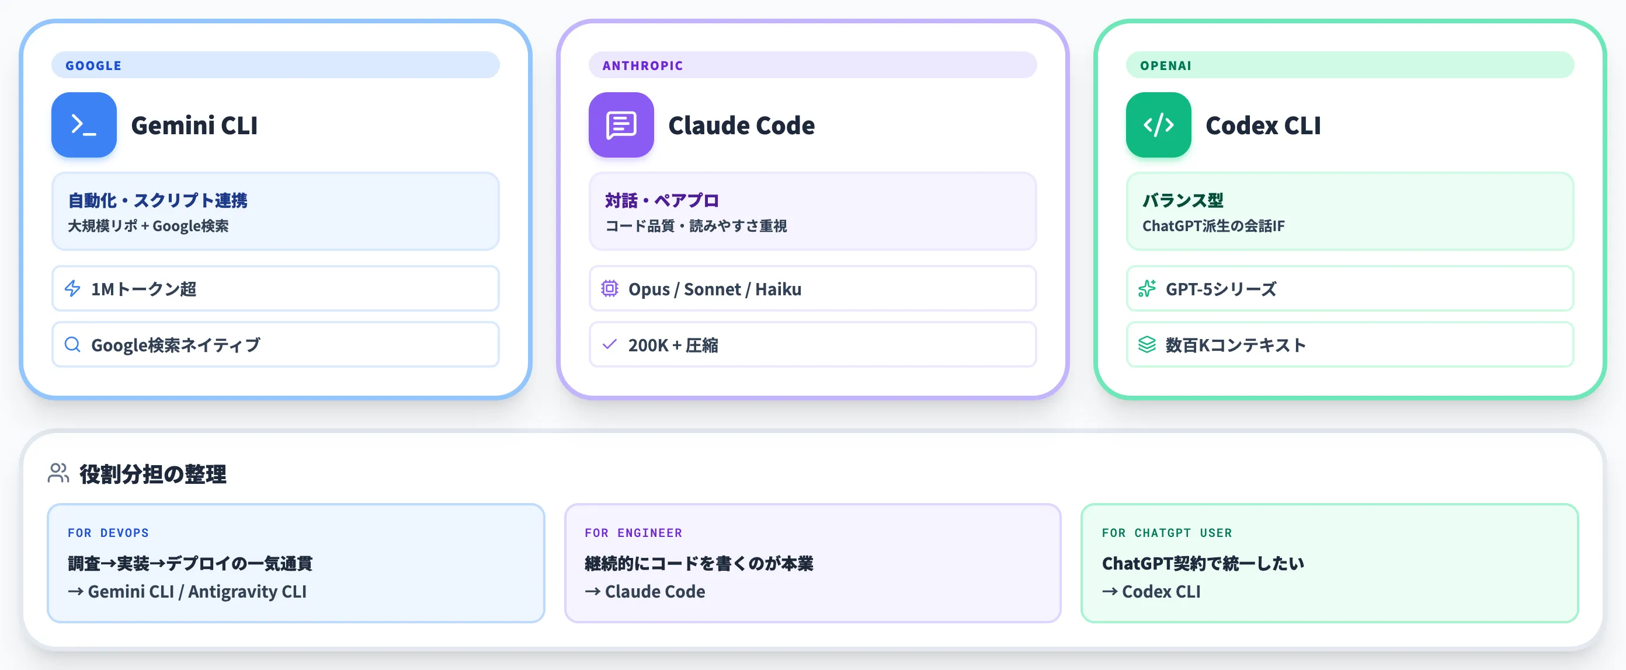Select the ANTHROPIC label badge
The height and width of the screenshot is (670, 1626).
(x=812, y=65)
